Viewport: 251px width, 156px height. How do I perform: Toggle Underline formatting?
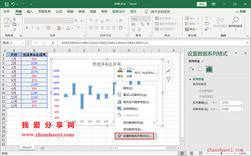38,28
